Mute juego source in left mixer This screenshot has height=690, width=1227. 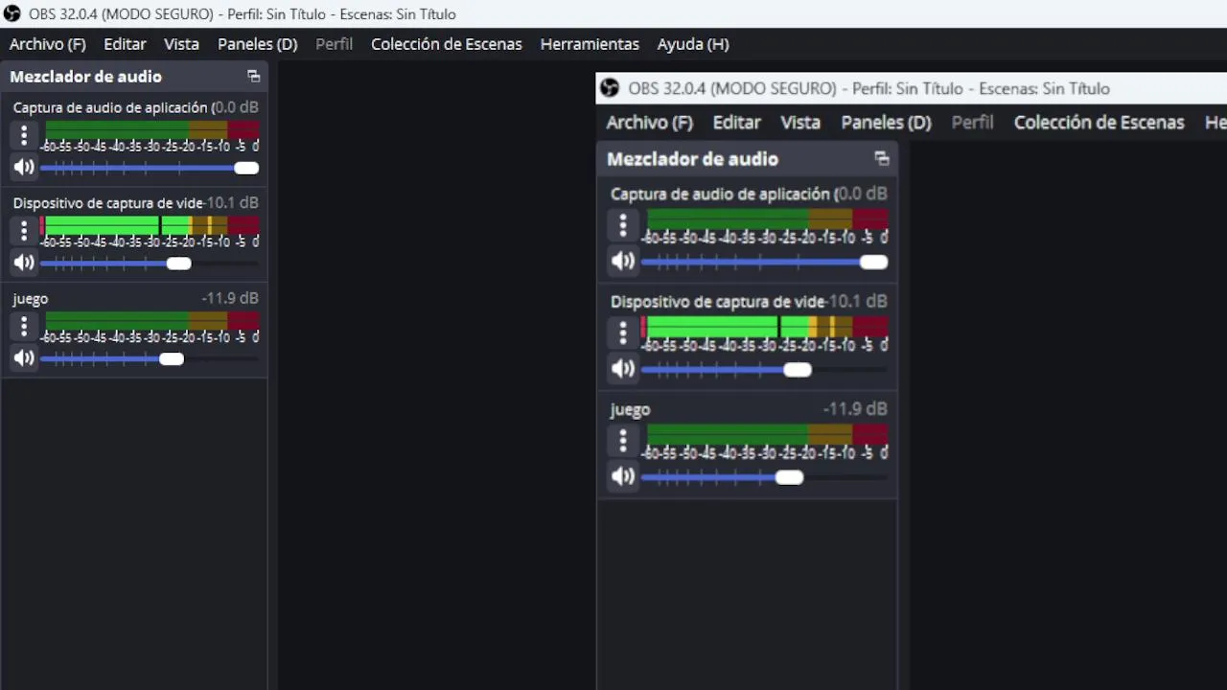tap(24, 358)
